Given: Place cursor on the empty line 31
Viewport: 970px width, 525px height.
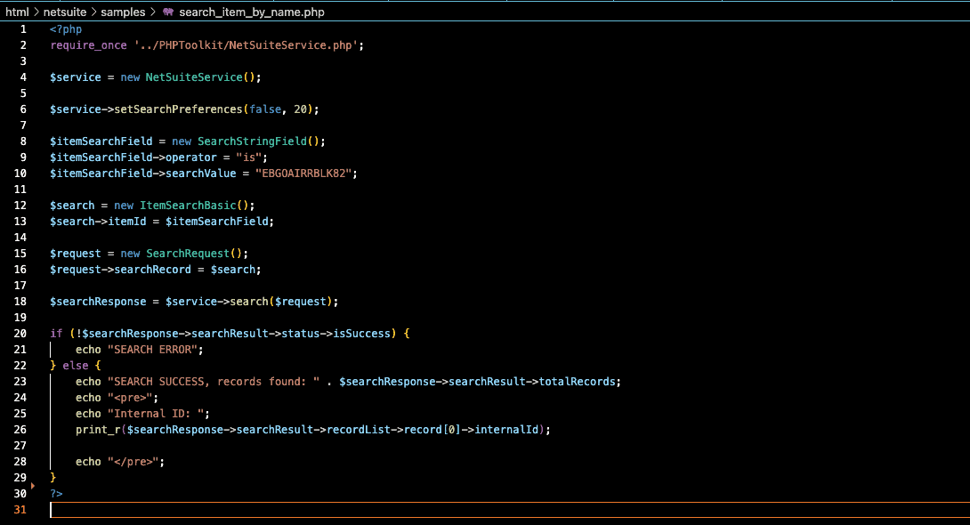Looking at the screenshot, I should [356, 510].
